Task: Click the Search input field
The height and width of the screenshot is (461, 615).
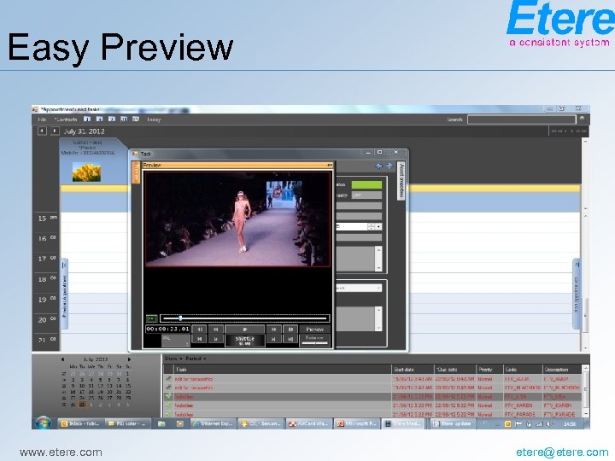Action: 521,120
